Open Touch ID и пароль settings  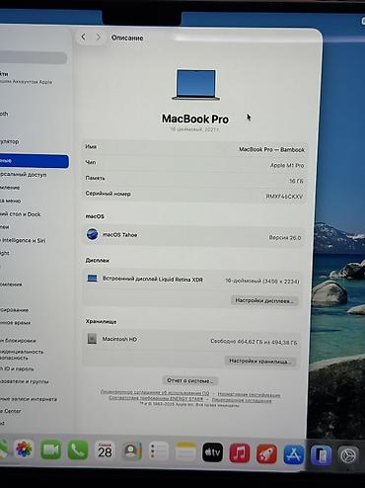click(17, 368)
